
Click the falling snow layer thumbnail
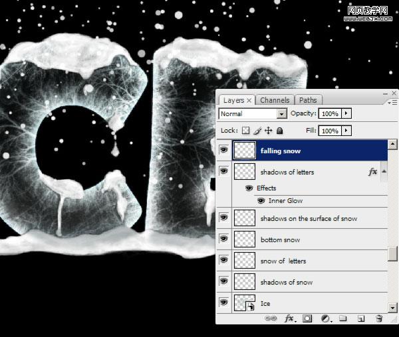click(245, 150)
